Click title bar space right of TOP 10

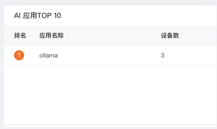click(139, 15)
